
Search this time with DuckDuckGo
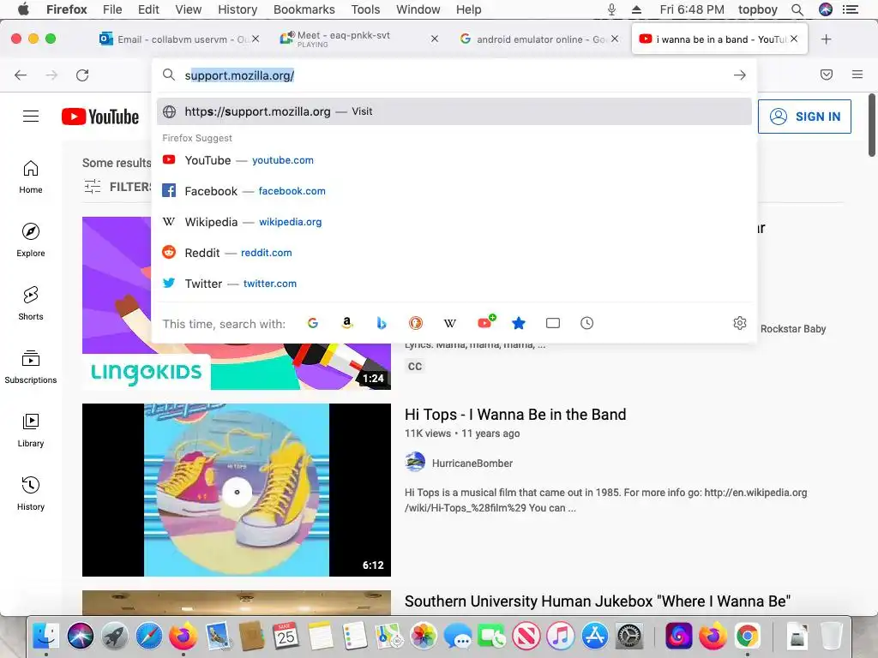tap(416, 323)
